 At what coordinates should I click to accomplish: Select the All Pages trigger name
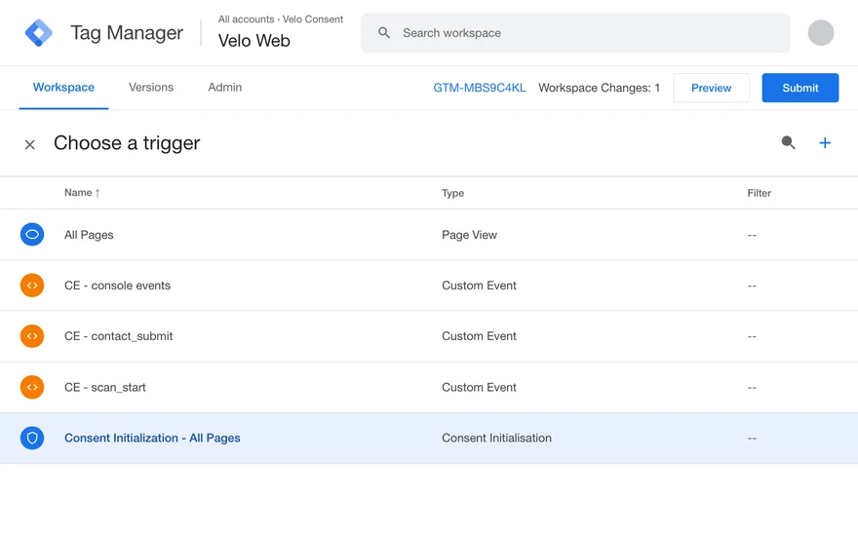89,235
